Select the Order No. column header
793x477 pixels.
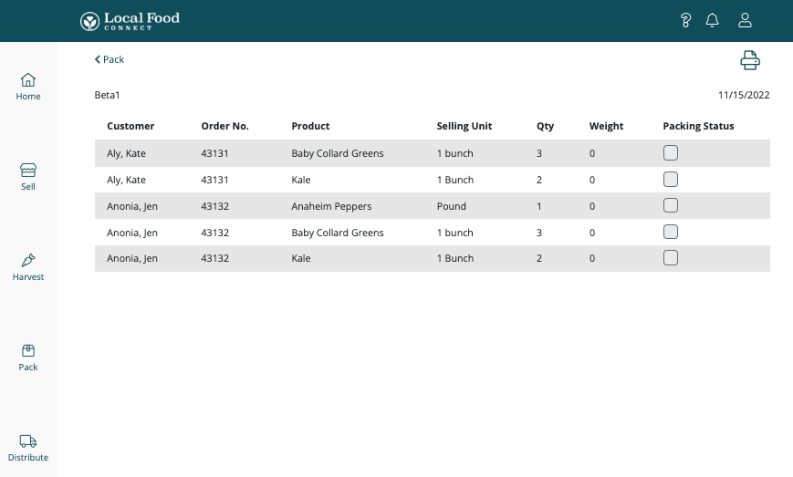coord(224,126)
